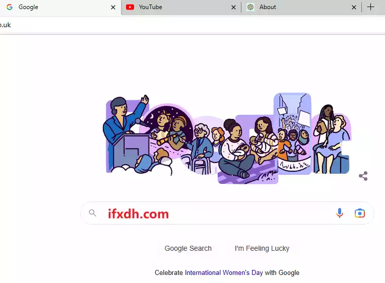This screenshot has height=283, width=385.
Task: Click the browser address bar
Action: [192, 25]
